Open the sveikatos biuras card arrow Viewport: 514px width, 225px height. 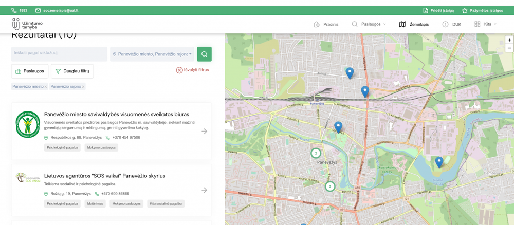click(204, 132)
